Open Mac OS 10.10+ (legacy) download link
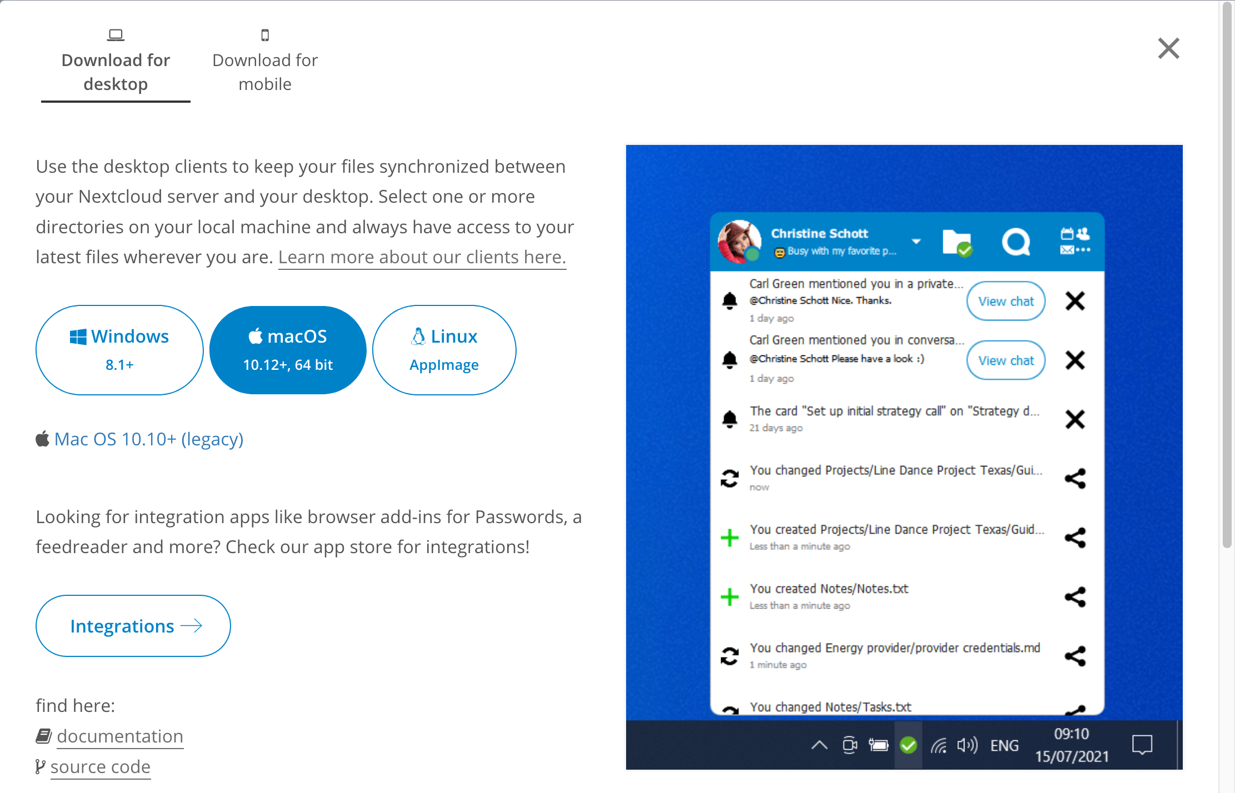Image resolution: width=1235 pixels, height=793 pixels. [148, 439]
